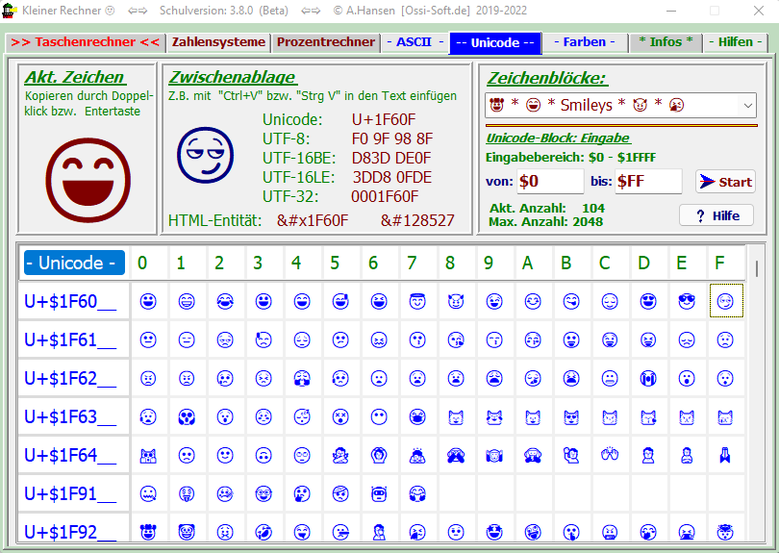779x553 pixels.
Task: Click the 'bis' input field showing $FF
Action: click(647, 181)
